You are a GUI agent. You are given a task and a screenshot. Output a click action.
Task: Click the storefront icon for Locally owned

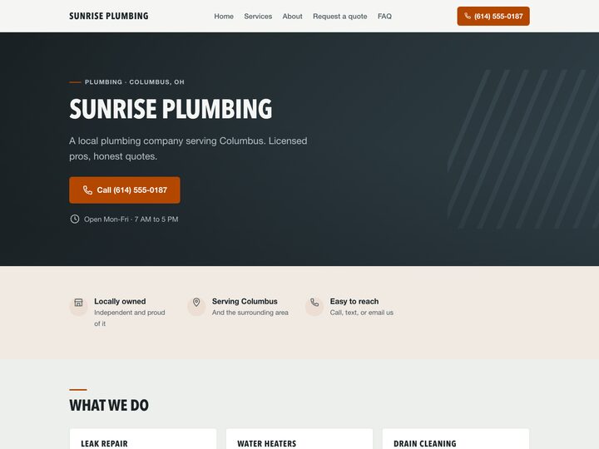(79, 303)
